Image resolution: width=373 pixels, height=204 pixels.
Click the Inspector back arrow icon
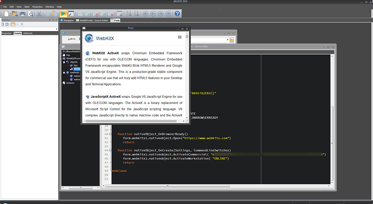click(x=3, y=24)
